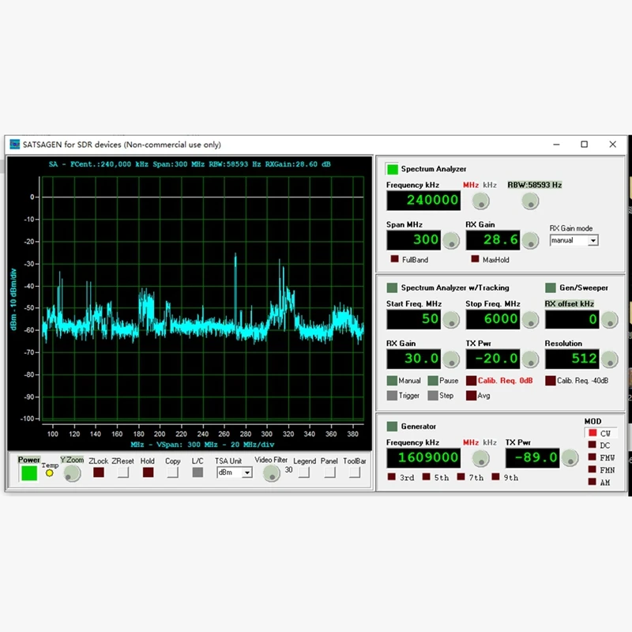Turn the Generator frequency knob
The height and width of the screenshot is (632, 632).
480,458
